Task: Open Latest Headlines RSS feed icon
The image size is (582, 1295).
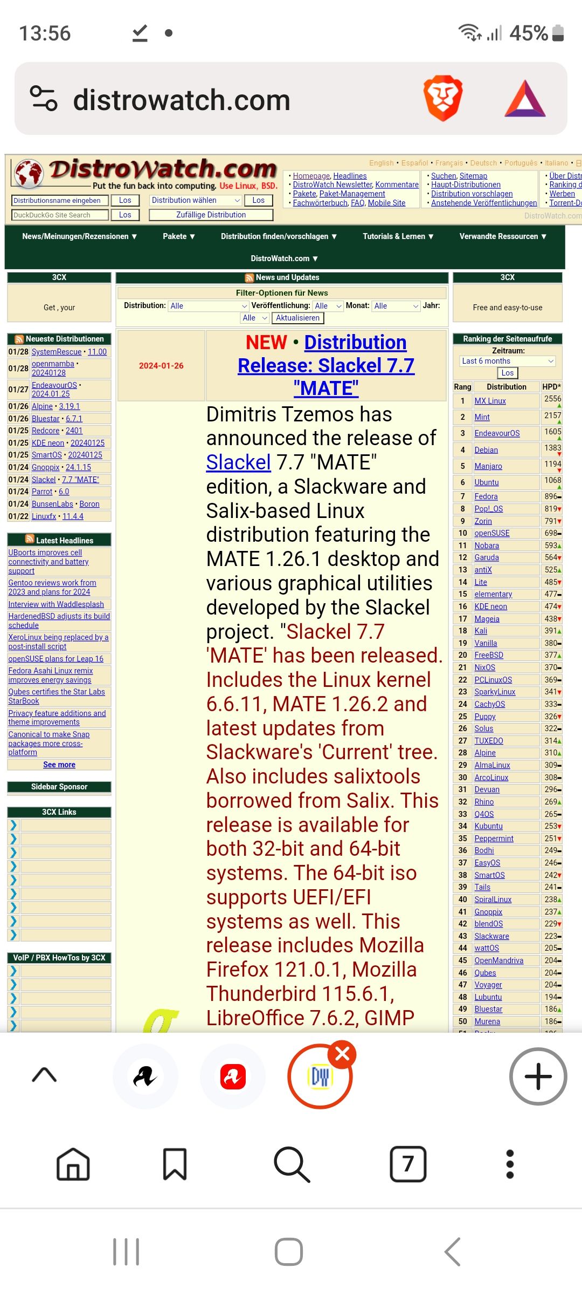Action: pos(30,540)
